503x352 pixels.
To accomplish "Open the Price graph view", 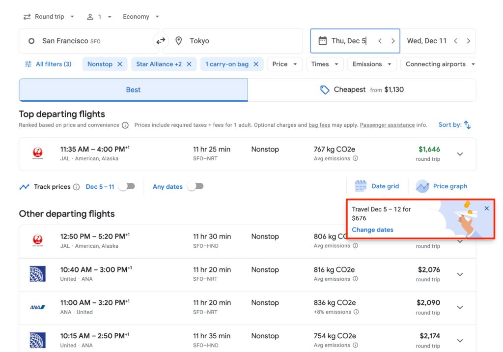I will tap(441, 186).
